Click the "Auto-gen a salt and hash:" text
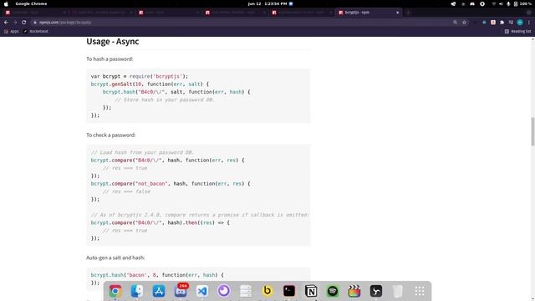The image size is (535, 301). tap(115, 258)
